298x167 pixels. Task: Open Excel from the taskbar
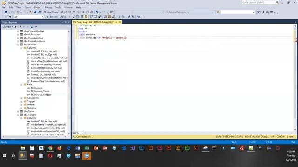[x=87, y=148]
